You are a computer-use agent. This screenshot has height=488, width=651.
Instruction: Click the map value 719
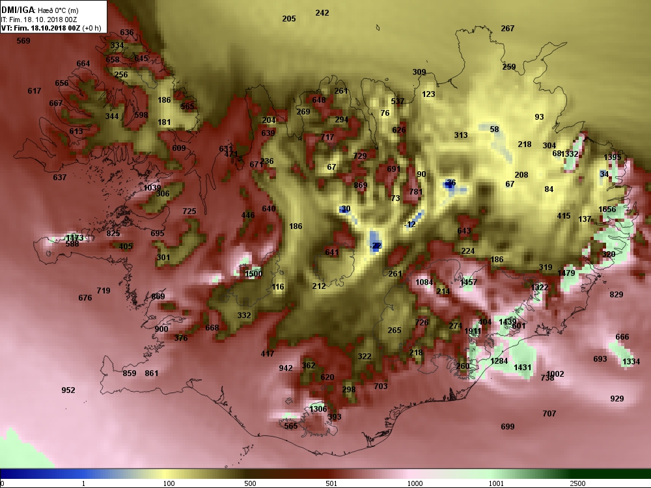[x=104, y=290]
